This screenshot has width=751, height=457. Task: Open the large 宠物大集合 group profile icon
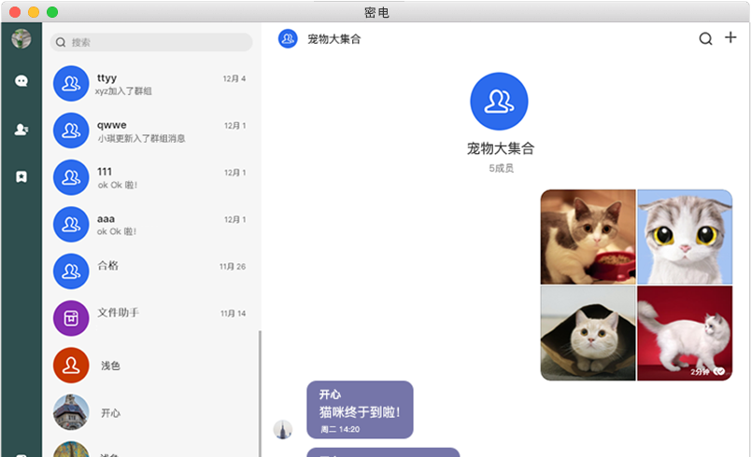tap(499, 102)
